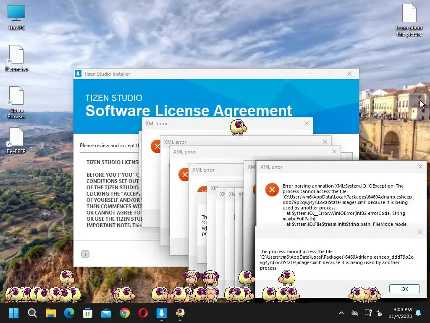Screen dimensions: 430x323
Task: Launch Microsoft Edge from taskbar
Action: tap(69, 313)
